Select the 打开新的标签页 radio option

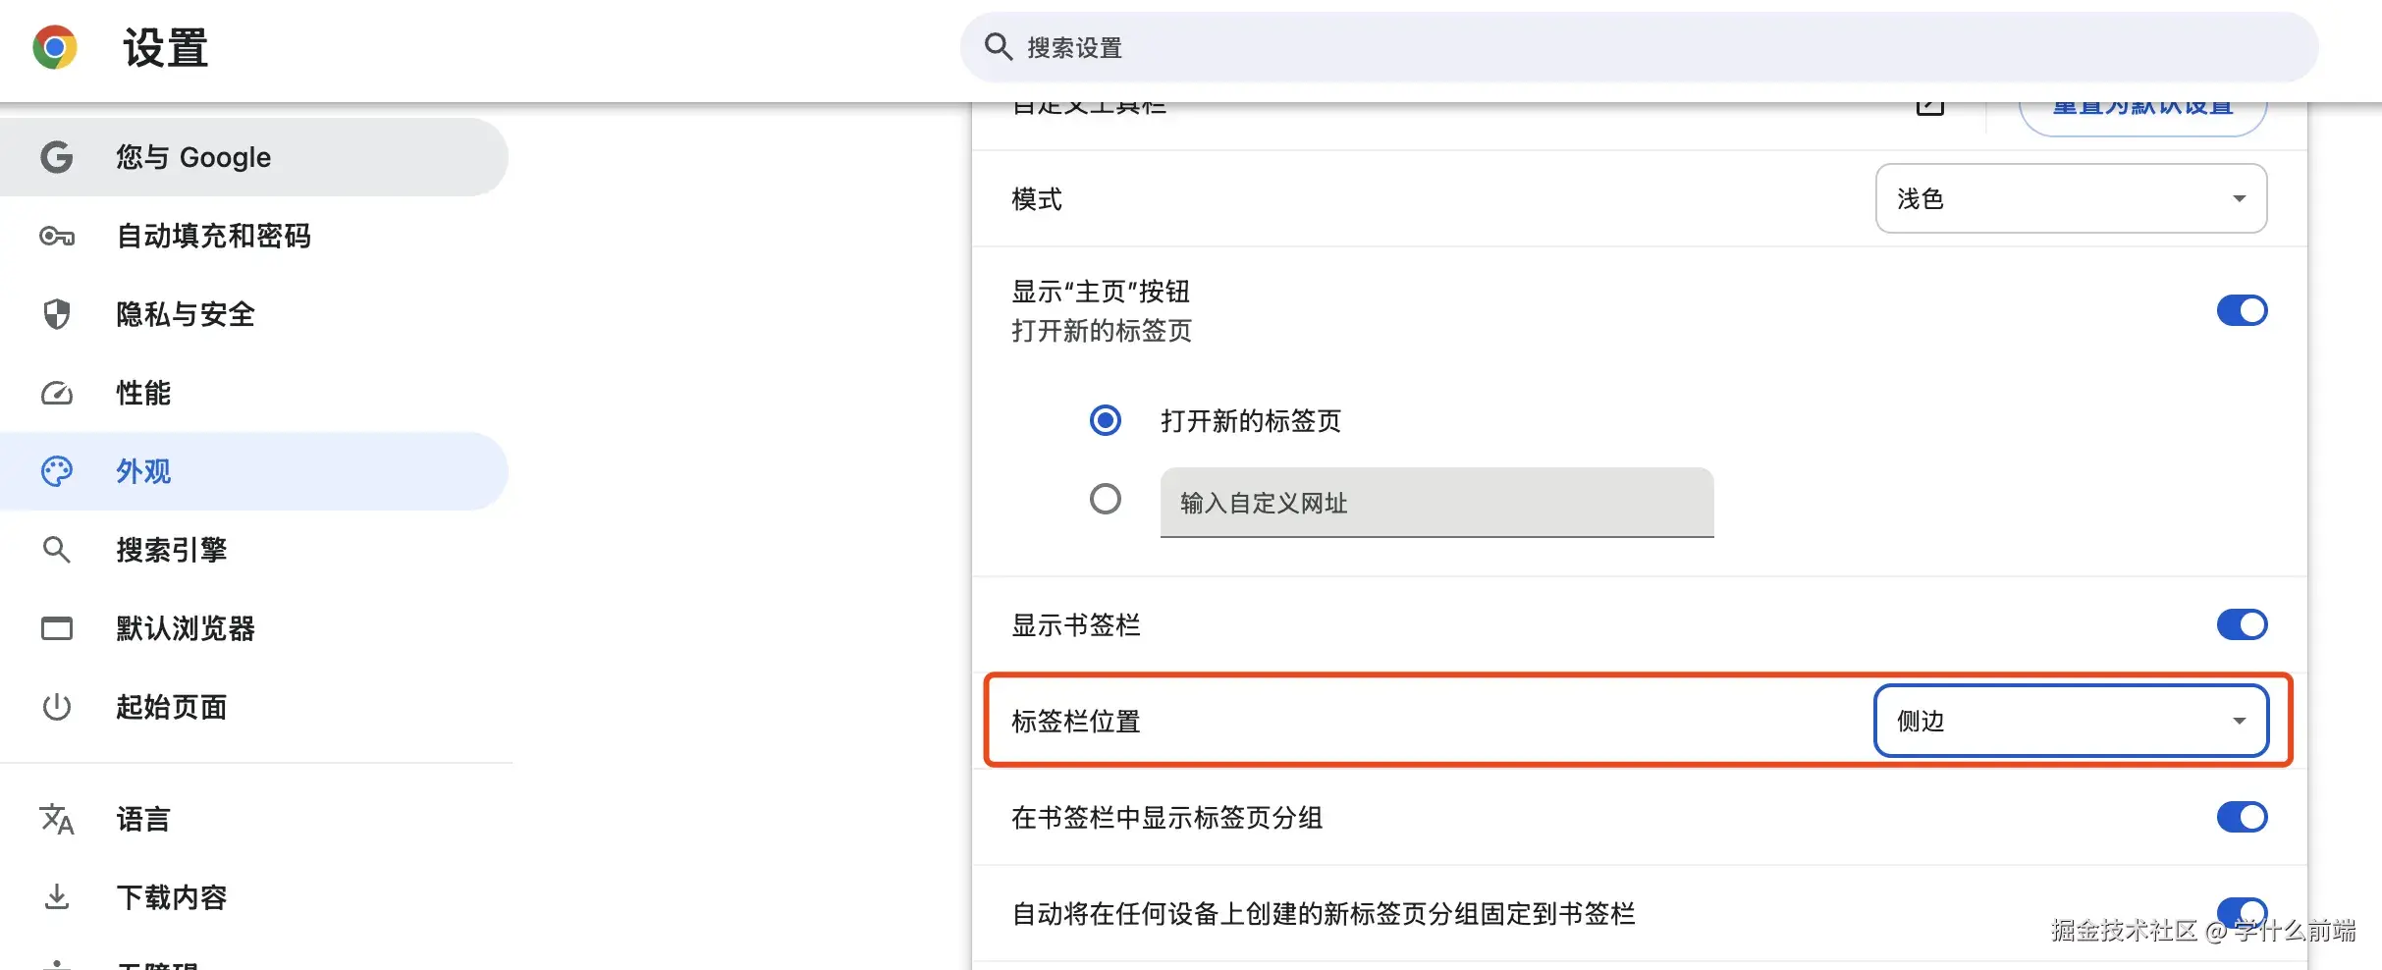pyautogui.click(x=1107, y=420)
